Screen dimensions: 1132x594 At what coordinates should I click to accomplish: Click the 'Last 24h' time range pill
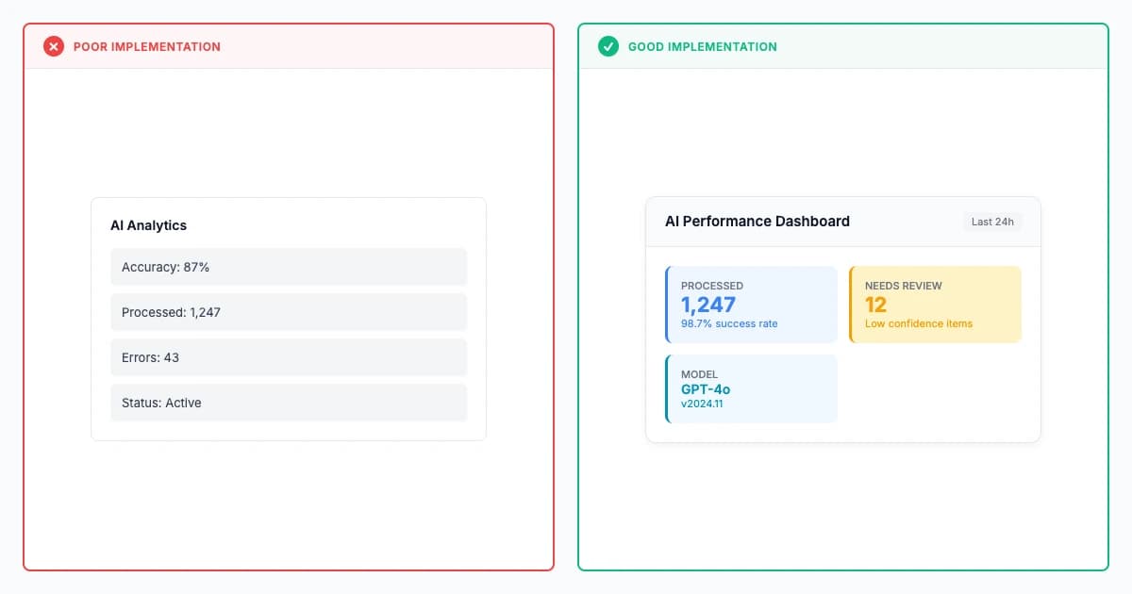click(992, 222)
